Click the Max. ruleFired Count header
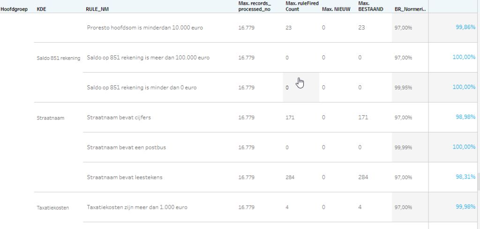 click(x=302, y=6)
